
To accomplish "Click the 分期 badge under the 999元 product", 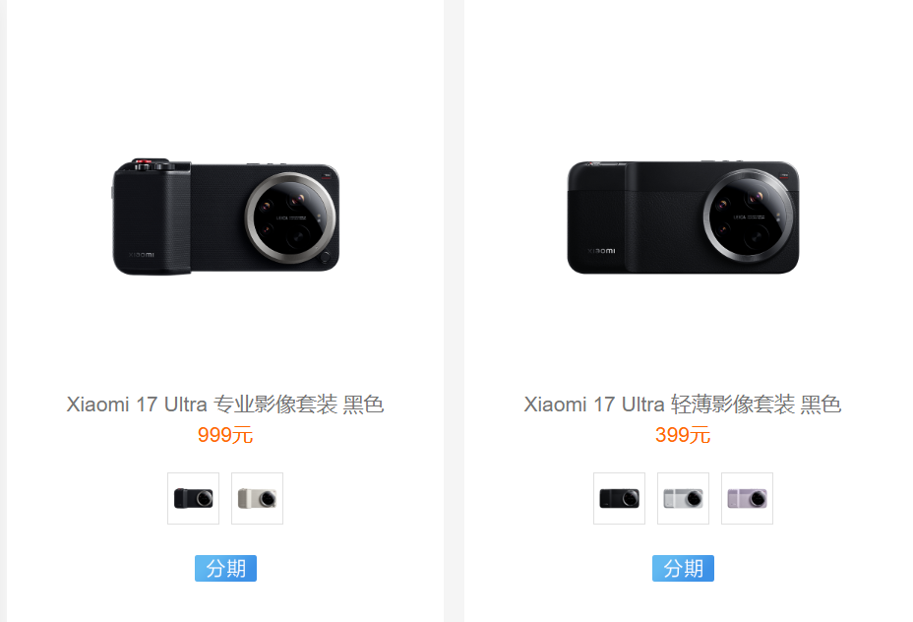I will click(x=225, y=569).
